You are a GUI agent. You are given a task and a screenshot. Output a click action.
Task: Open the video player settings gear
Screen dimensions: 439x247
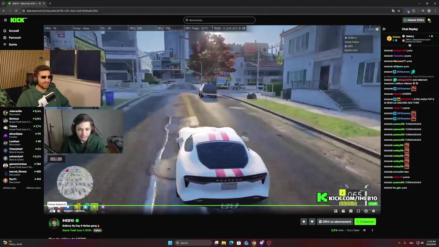[x=373, y=211]
